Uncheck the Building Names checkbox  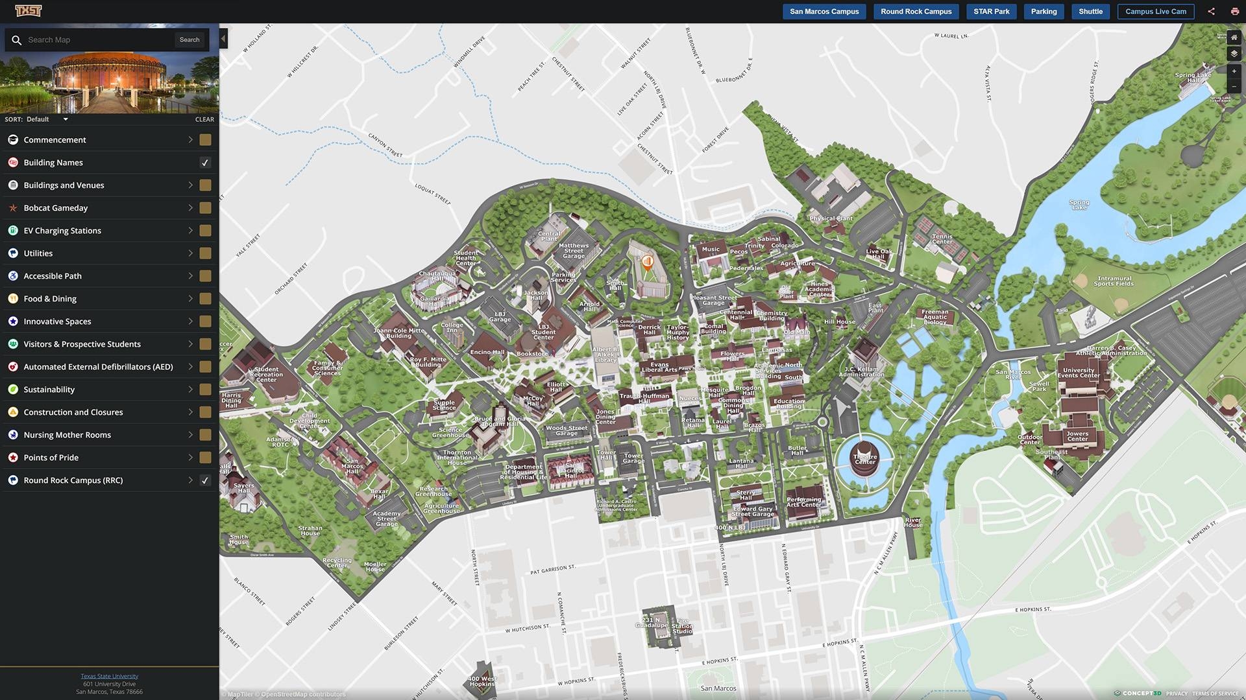coord(205,162)
